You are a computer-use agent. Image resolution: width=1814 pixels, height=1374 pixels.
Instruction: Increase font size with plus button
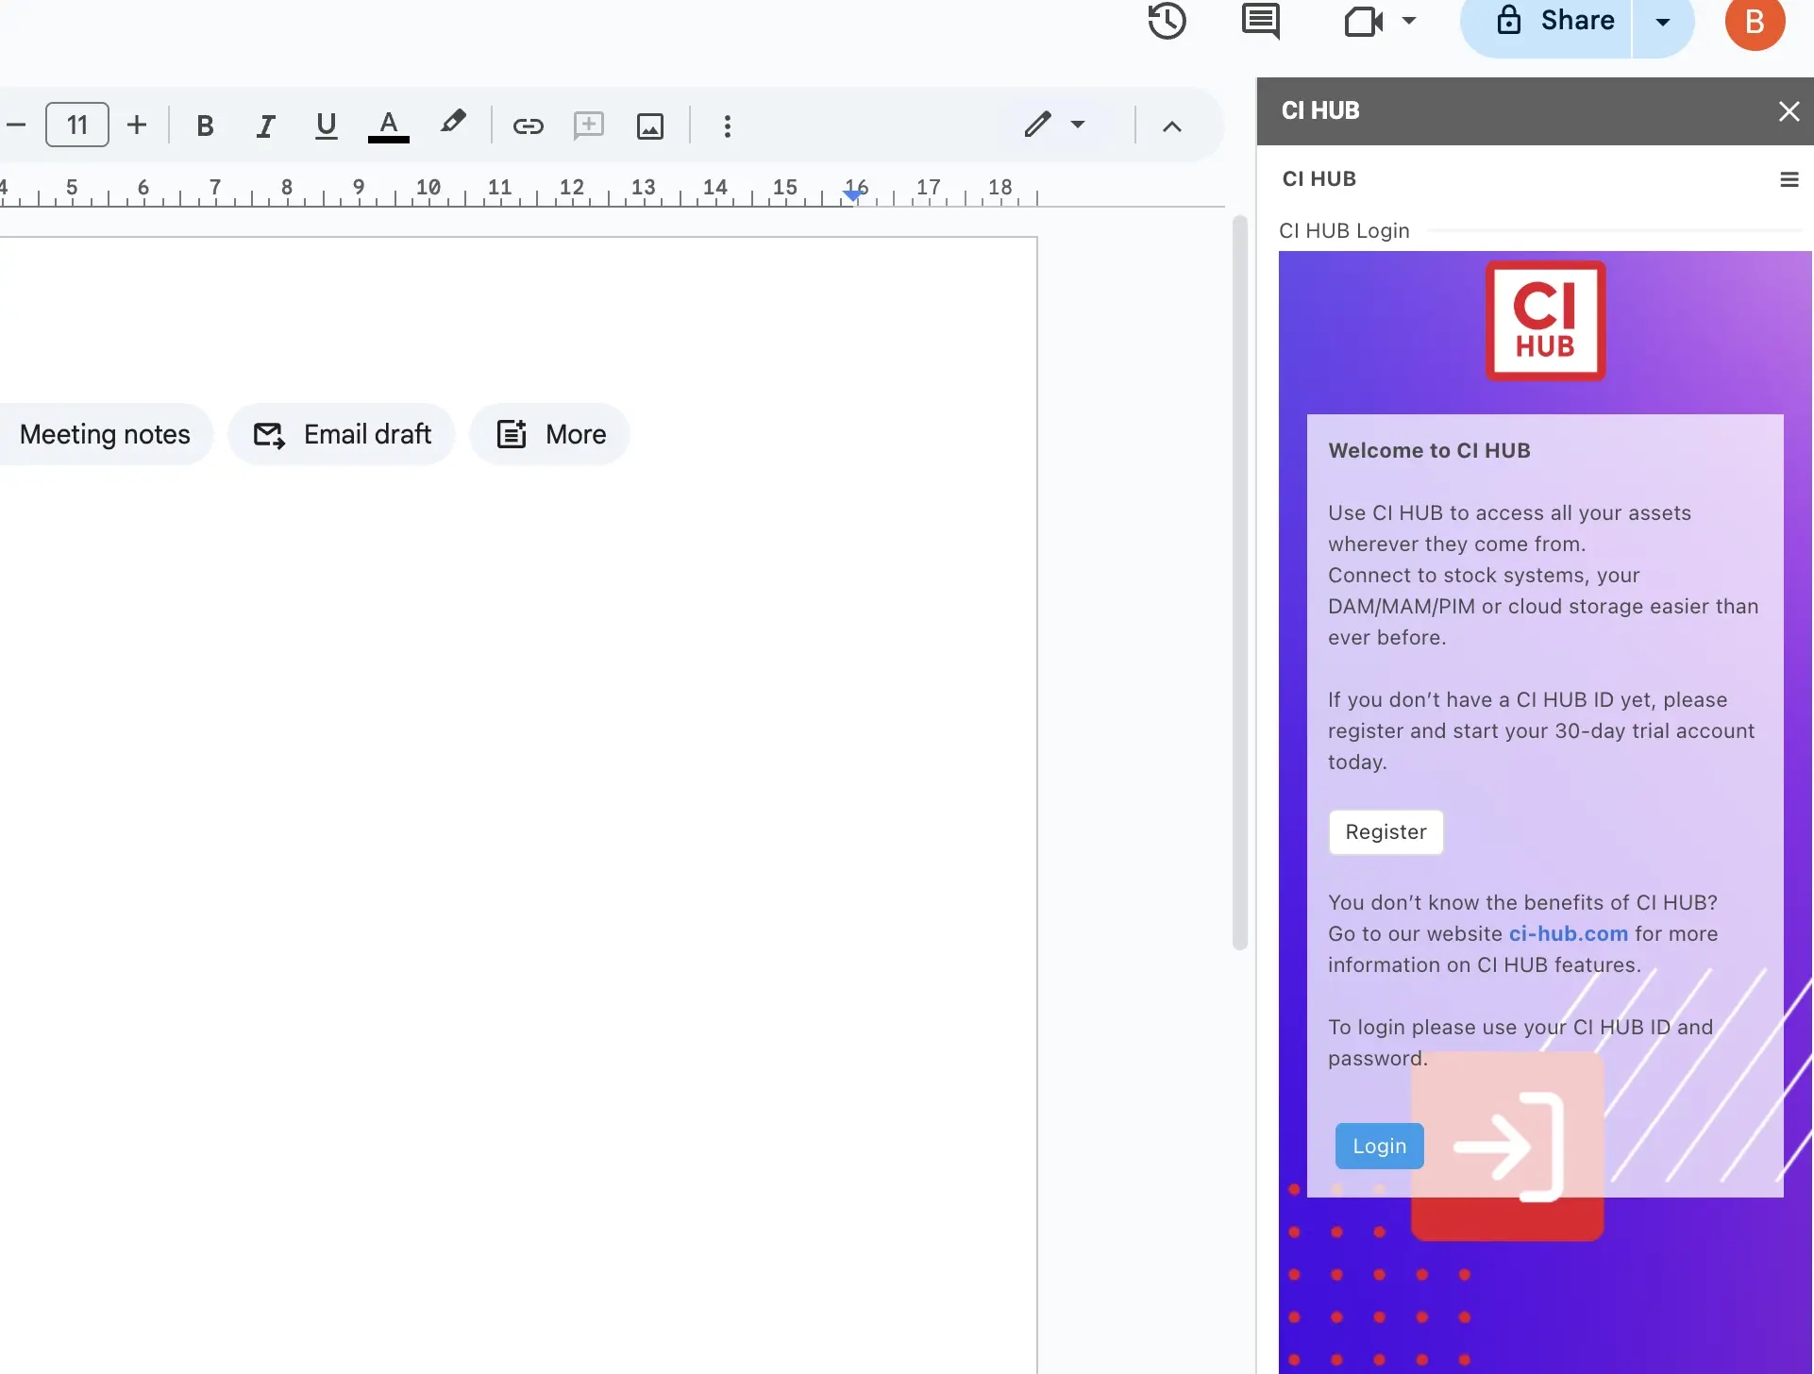click(x=137, y=125)
